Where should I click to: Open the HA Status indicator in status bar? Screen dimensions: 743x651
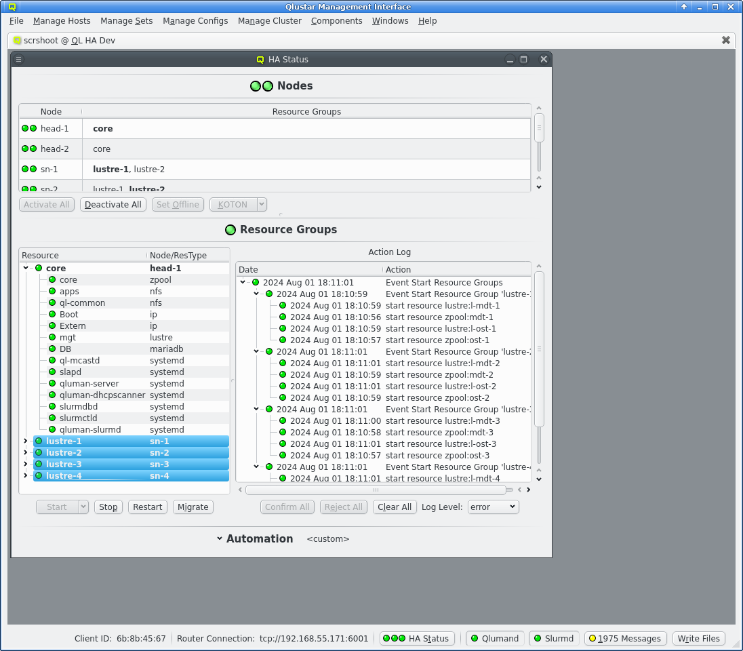417,638
